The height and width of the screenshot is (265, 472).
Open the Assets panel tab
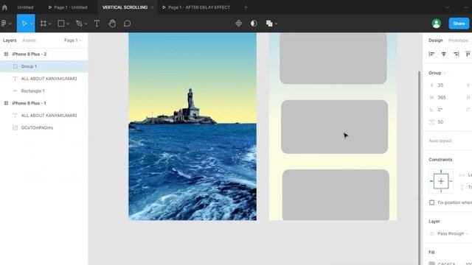tap(29, 40)
